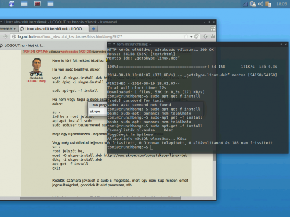Select the 'Linux abszolút kezdőknek - LOGO...' tab
Screen dimensions: 290x217
(53, 29)
